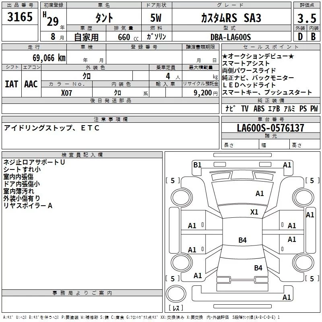Click the 検査員記入欄 header
Screen dimensions: 322x322
point(82,155)
